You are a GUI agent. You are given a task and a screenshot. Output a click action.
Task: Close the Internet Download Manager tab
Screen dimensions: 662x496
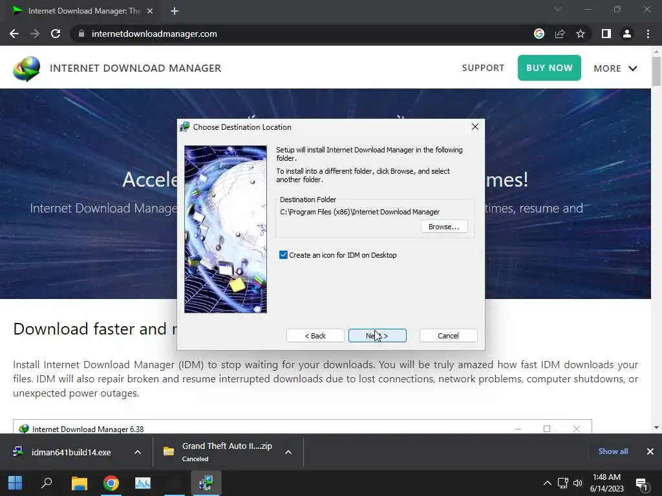(x=150, y=11)
